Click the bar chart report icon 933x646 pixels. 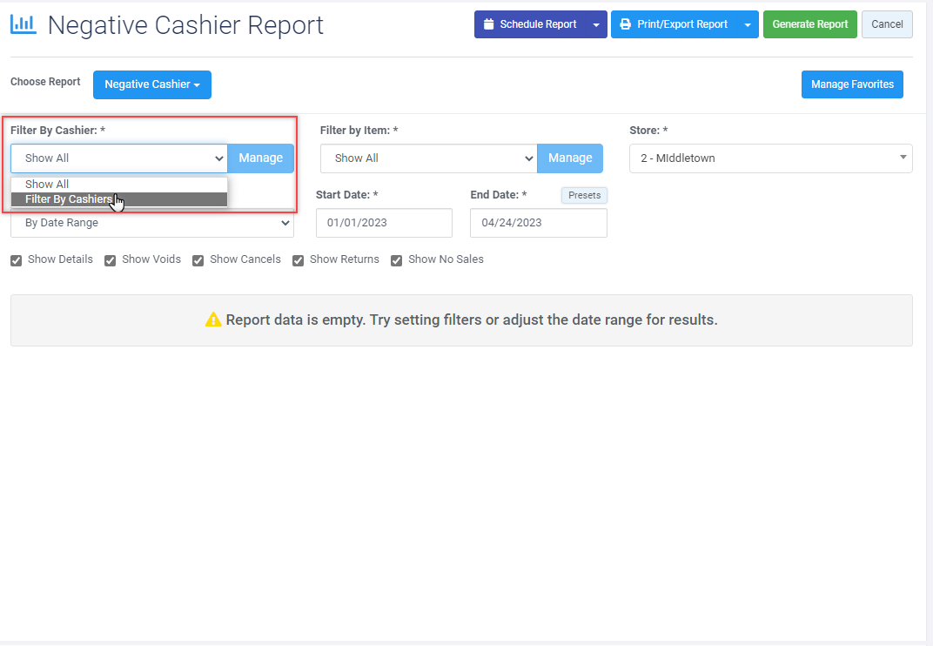pyautogui.click(x=23, y=24)
